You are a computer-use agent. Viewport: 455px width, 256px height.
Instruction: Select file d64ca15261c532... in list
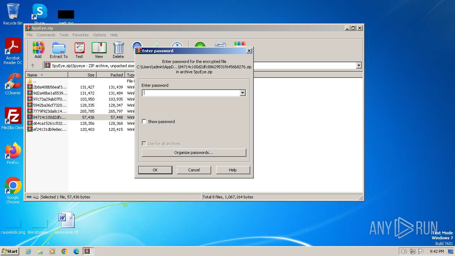pyautogui.click(x=47, y=123)
